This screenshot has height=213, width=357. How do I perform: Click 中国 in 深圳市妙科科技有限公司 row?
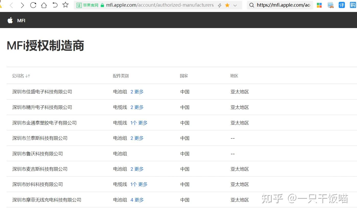click(x=185, y=184)
